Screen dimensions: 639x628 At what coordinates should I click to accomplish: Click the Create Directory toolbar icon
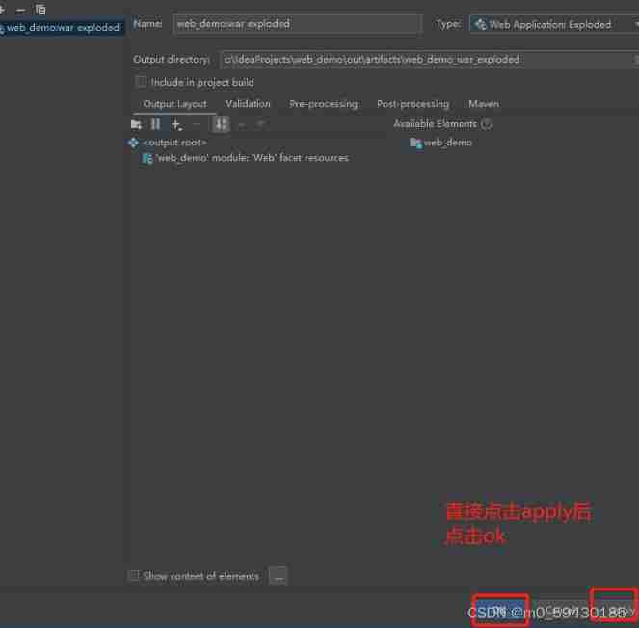[x=136, y=124]
